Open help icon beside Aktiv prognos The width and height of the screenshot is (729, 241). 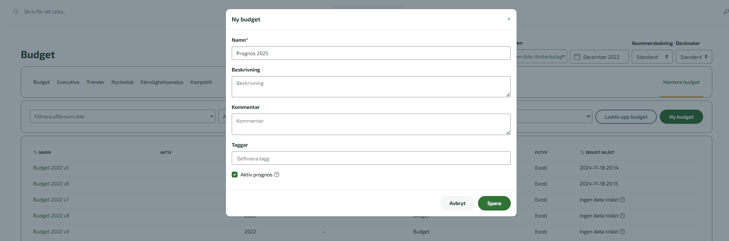277,175
